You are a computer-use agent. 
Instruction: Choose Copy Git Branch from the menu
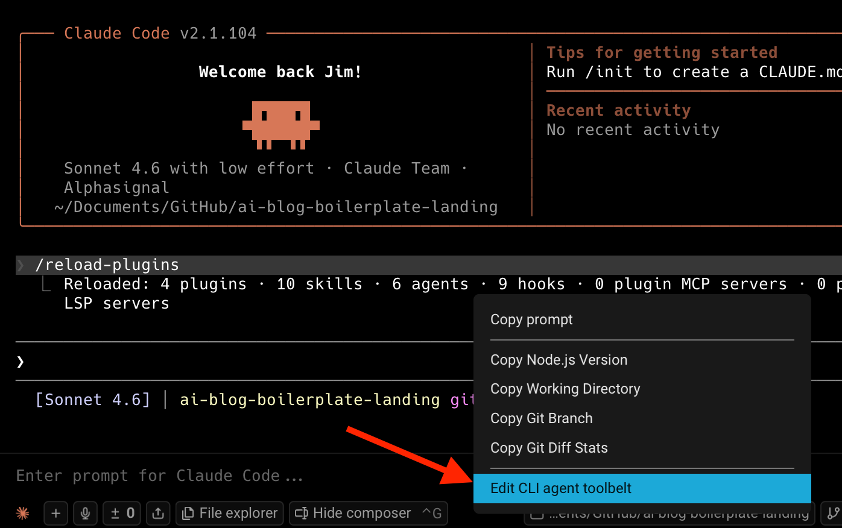click(541, 418)
